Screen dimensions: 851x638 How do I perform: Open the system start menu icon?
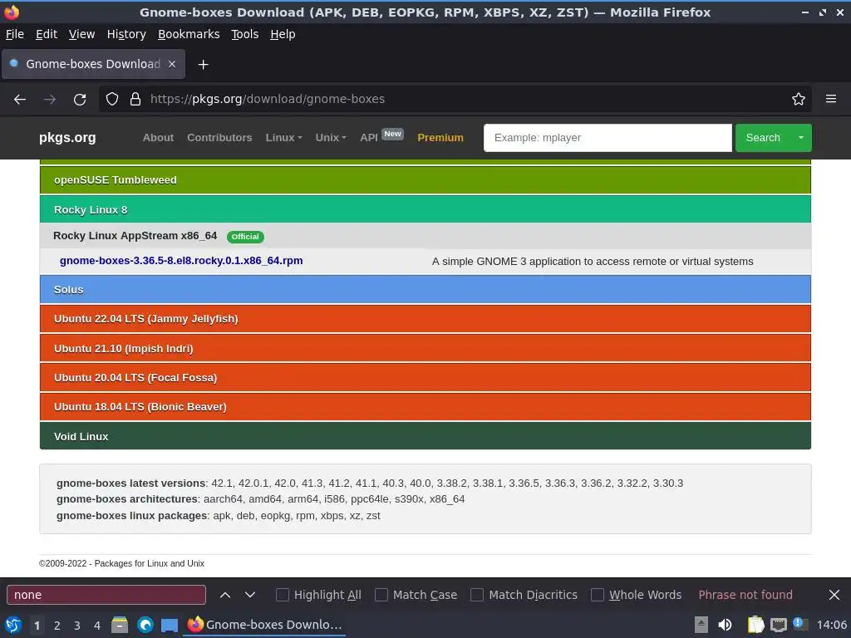(12, 625)
